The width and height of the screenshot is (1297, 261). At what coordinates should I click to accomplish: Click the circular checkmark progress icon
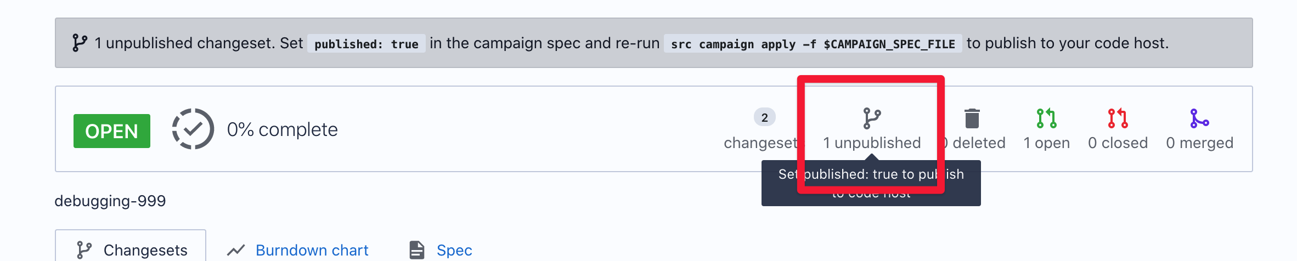[x=193, y=129]
